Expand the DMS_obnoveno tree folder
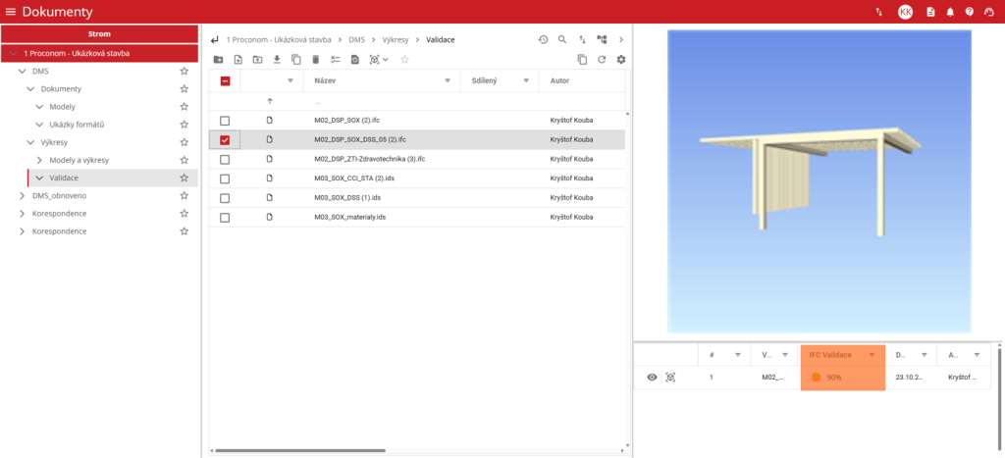Screen dimensions: 1005x458 point(23,196)
